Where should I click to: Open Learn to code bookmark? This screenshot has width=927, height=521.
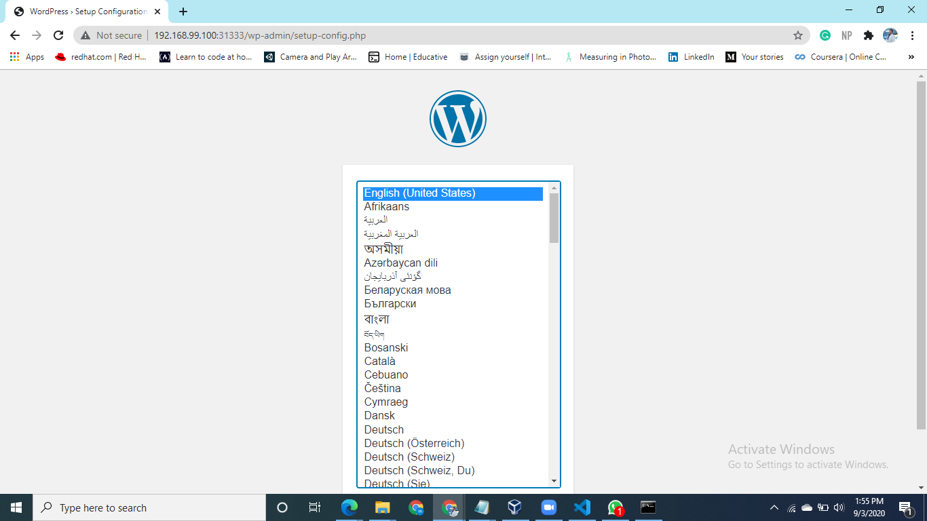tap(206, 57)
